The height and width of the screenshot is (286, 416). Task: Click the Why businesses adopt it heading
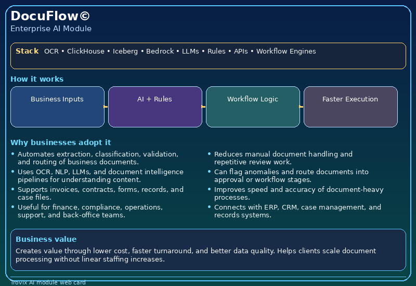[x=60, y=142]
